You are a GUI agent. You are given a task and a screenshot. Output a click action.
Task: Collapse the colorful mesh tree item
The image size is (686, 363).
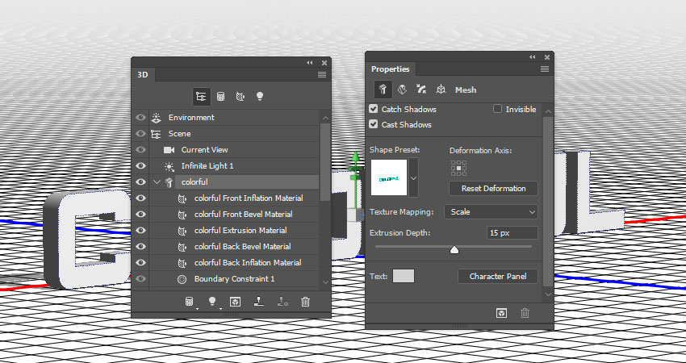pyautogui.click(x=157, y=182)
